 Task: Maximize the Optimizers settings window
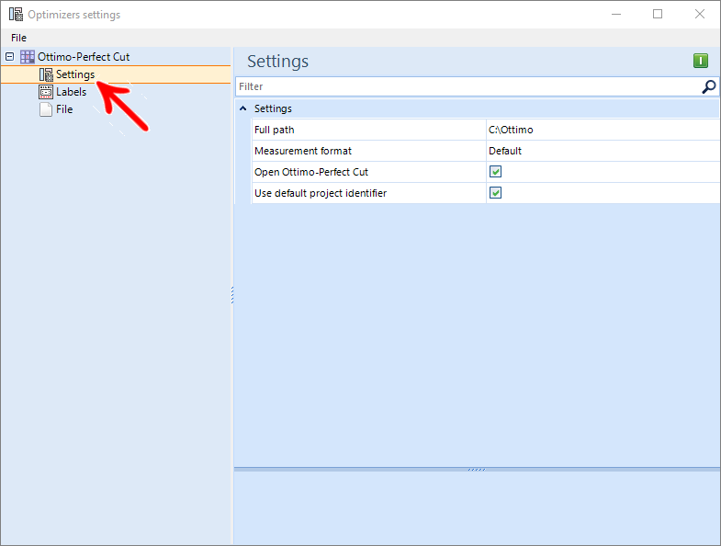pos(658,15)
